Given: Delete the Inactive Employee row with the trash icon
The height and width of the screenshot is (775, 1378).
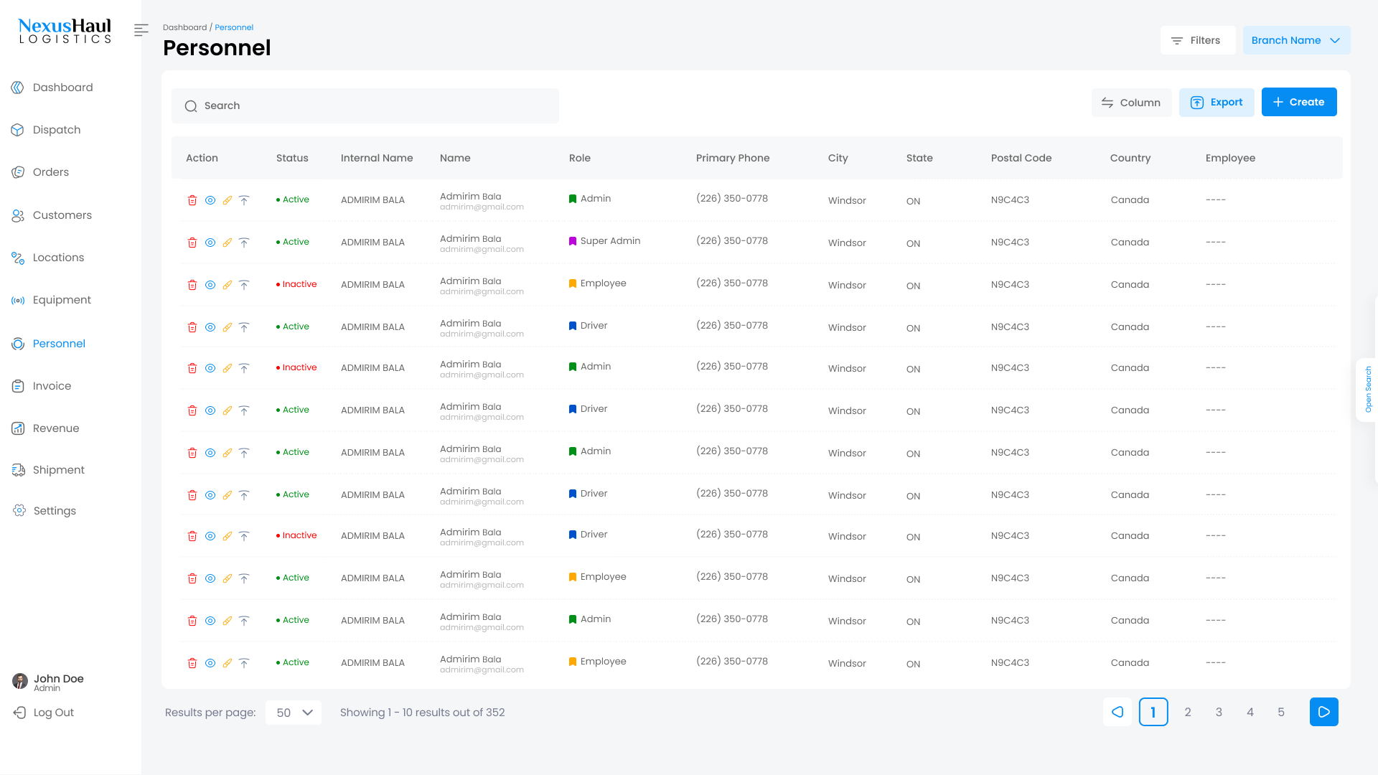Looking at the screenshot, I should [192, 285].
